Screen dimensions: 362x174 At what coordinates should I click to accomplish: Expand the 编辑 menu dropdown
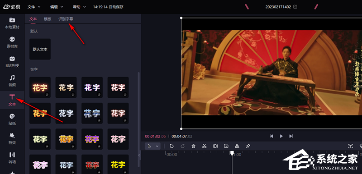pyautogui.click(x=57, y=7)
